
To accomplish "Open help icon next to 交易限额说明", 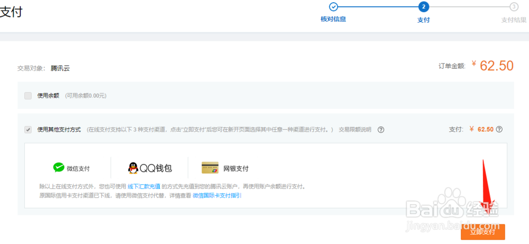I will pos(381,130).
